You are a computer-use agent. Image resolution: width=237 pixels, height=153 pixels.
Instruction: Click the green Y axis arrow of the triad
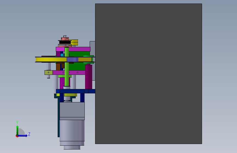point(17,130)
